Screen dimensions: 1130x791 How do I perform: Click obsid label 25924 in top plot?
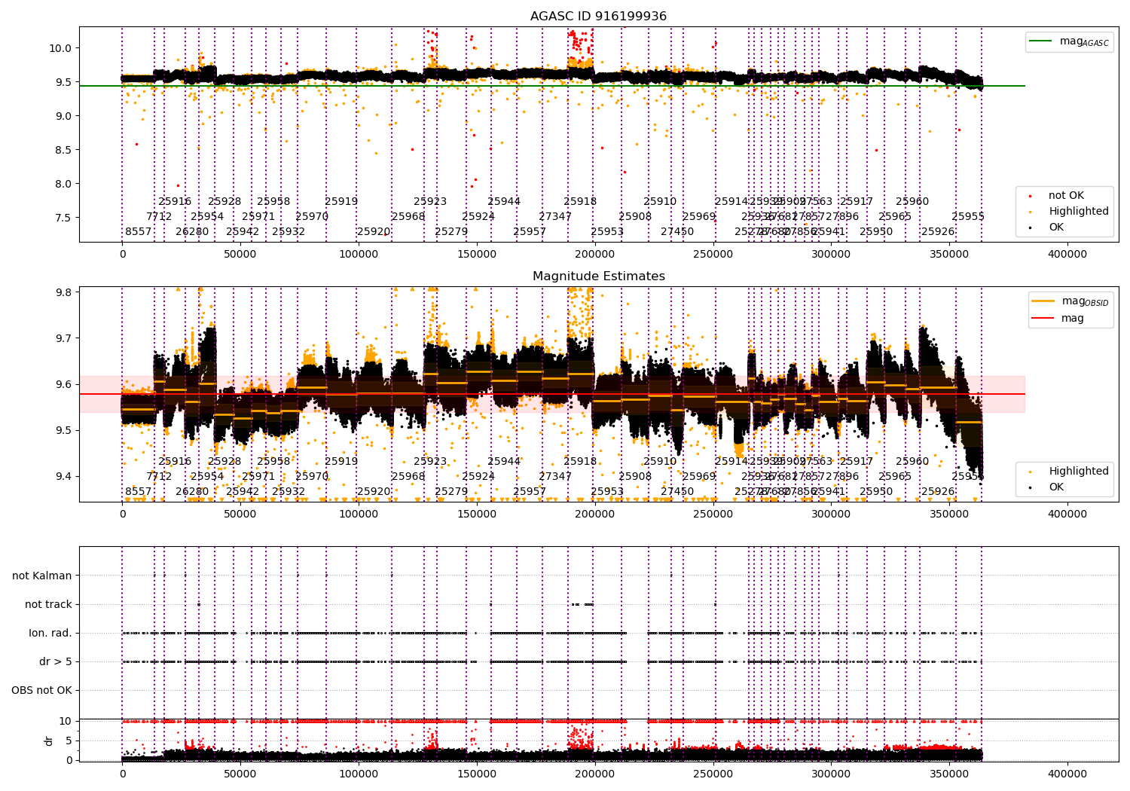[x=478, y=217]
